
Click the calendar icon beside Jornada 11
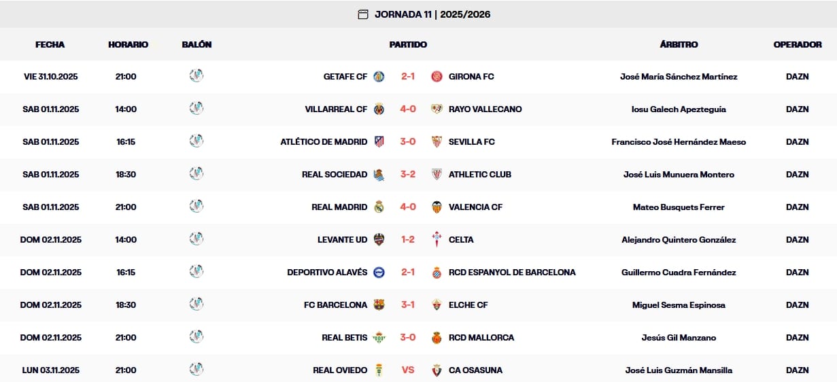(363, 14)
